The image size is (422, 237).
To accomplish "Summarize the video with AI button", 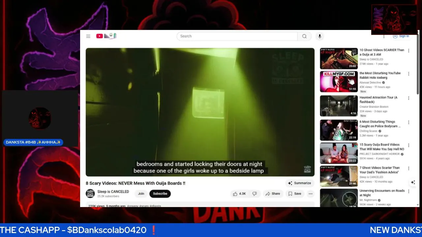I will (299, 183).
